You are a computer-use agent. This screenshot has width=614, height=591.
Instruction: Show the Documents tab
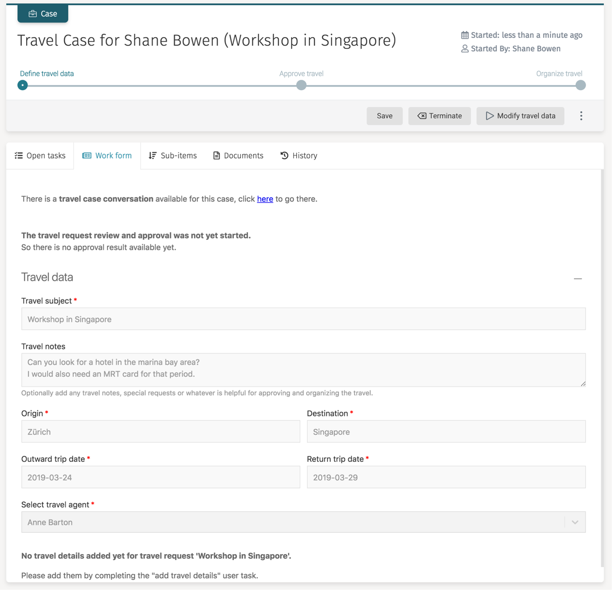click(238, 156)
